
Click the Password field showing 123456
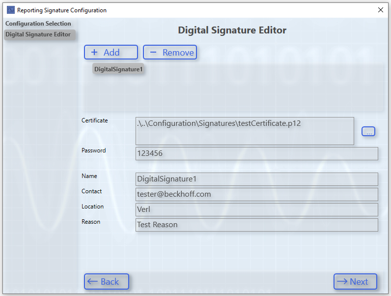pyautogui.click(x=256, y=153)
